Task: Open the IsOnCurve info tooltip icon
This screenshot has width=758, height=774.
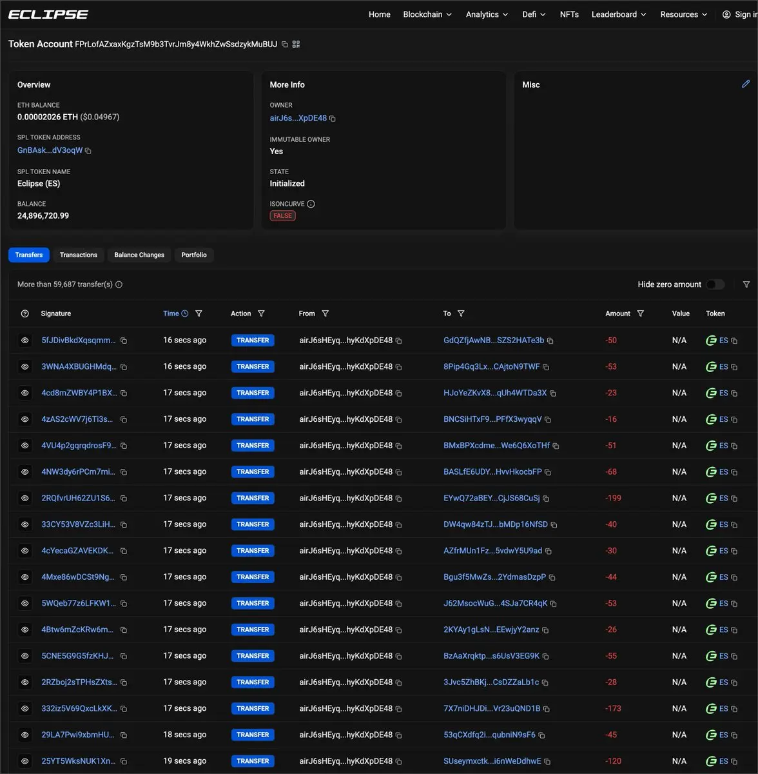Action: tap(311, 204)
